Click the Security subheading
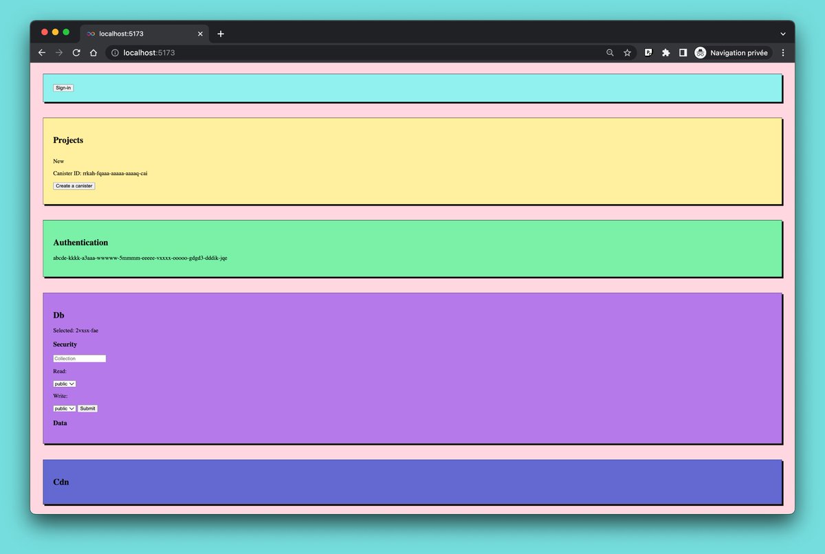Screen dimensions: 825x554 tap(65, 344)
